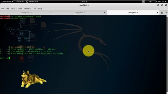Viewport: 168px width, 94px height.
Task: Maximize the terminal window
Action: [x=162, y=5]
